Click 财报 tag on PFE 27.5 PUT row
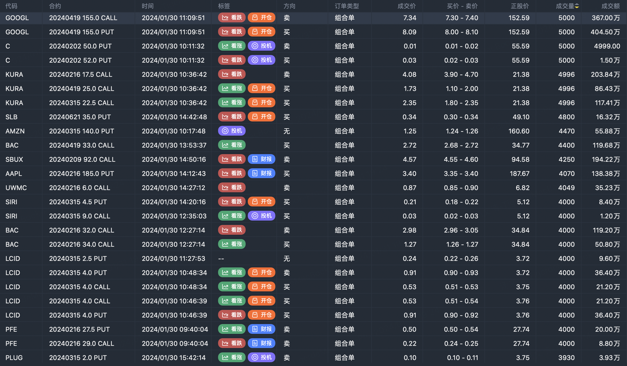This screenshot has height=366, width=627. coord(261,329)
